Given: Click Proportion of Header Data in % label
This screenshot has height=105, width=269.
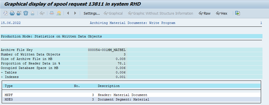Looking at the screenshot, I should click(31, 63).
